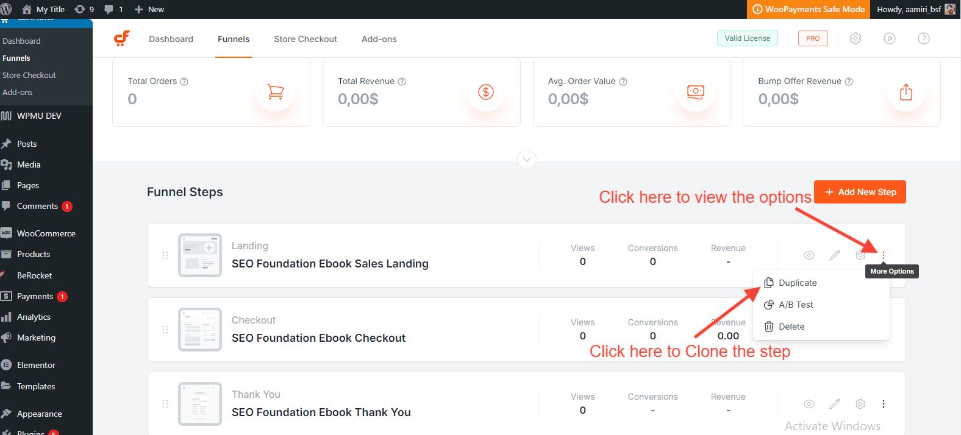
Task: Open three-dot menu for Thank You step
Action: pos(884,404)
